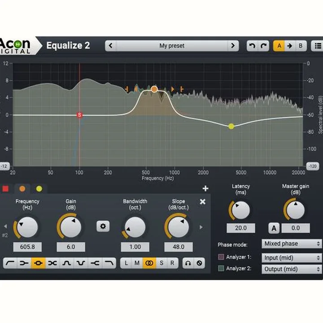Select the tilt filter type
This screenshot has height=323, width=323.
tap(52, 263)
